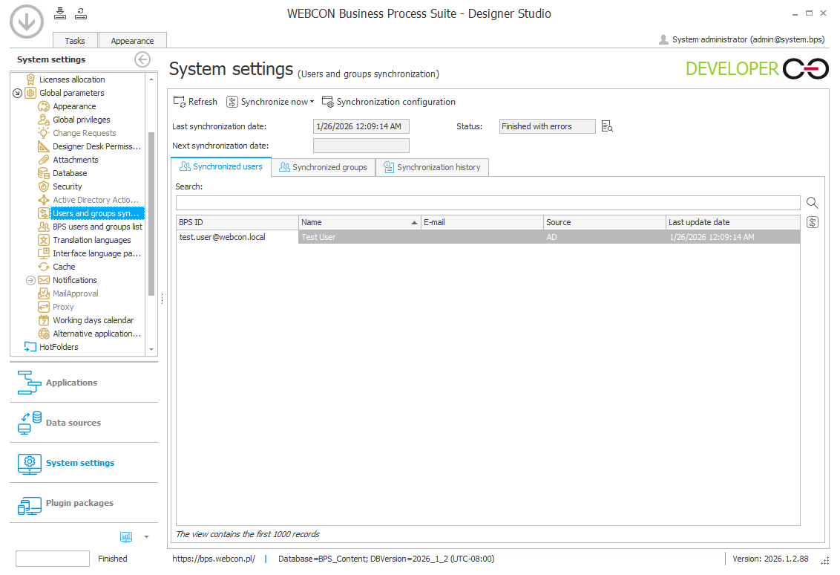Click the first export icon in title bar
The width and height of the screenshot is (840, 575).
[60, 13]
